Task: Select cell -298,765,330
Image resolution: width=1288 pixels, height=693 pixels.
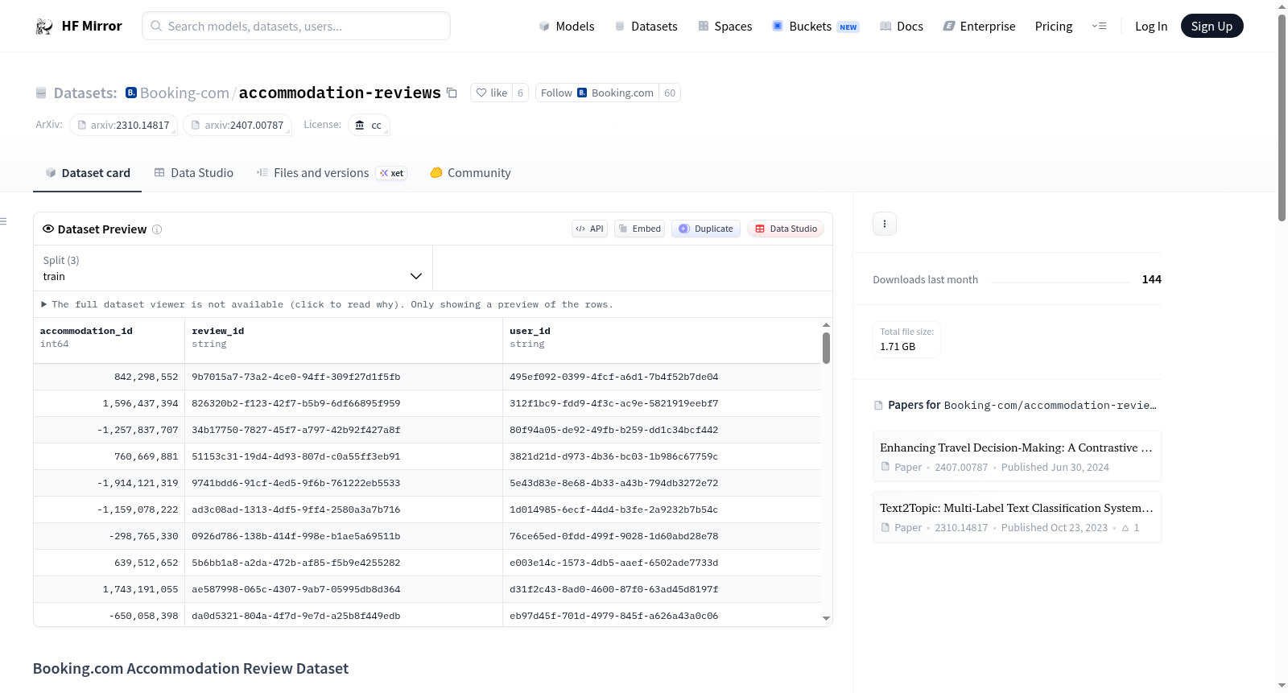Action: coord(109,537)
